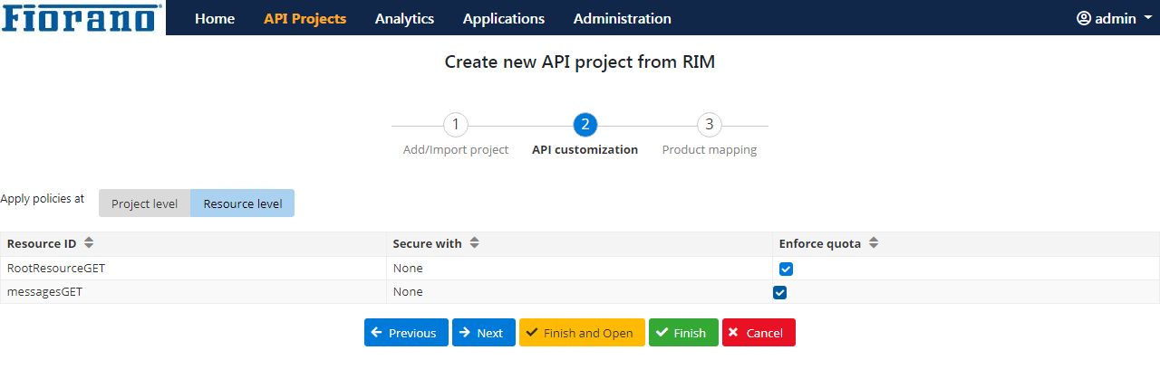The image size is (1160, 369).
Task: Click the Previous button
Action: 406,333
